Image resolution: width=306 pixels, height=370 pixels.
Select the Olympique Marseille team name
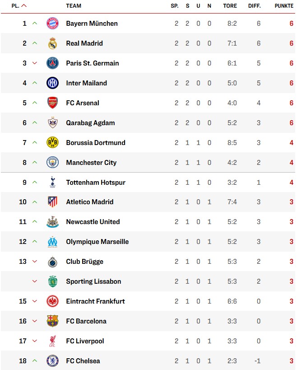tap(97, 242)
